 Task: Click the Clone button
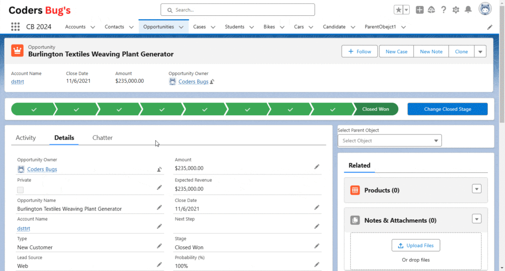click(461, 52)
